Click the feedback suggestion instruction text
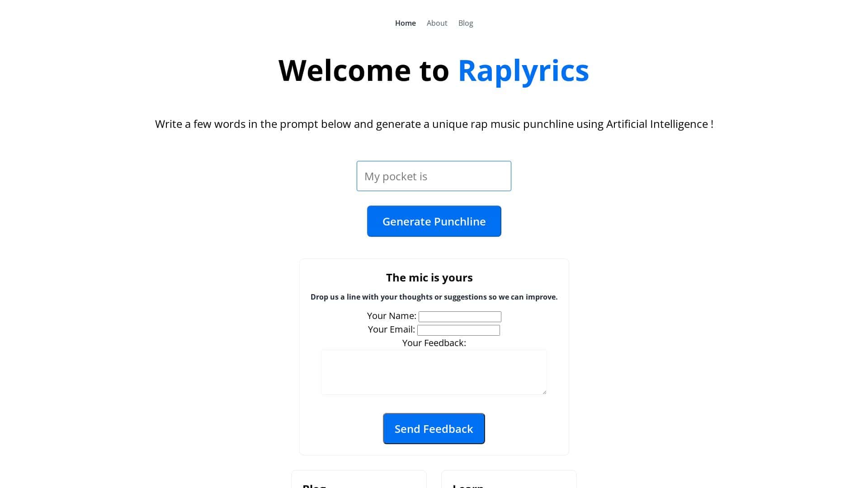 (x=434, y=297)
